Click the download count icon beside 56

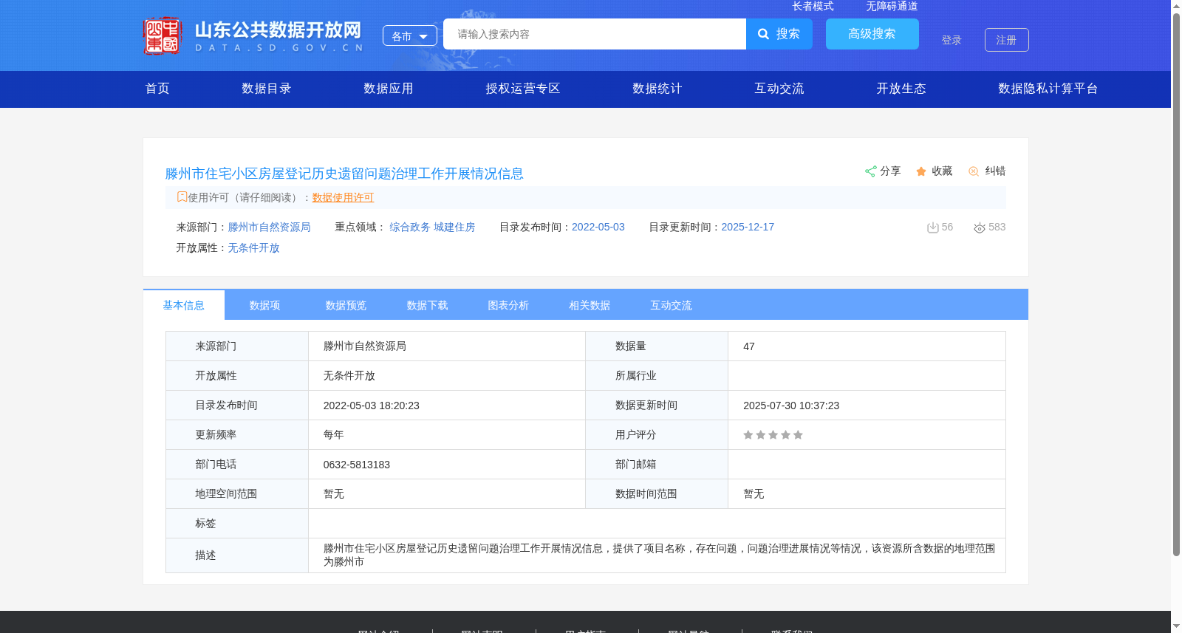point(932,227)
